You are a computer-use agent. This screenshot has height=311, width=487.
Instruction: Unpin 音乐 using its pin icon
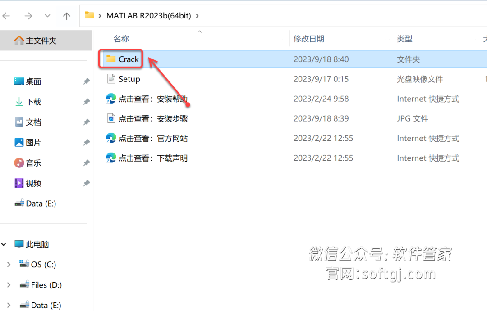click(x=86, y=163)
